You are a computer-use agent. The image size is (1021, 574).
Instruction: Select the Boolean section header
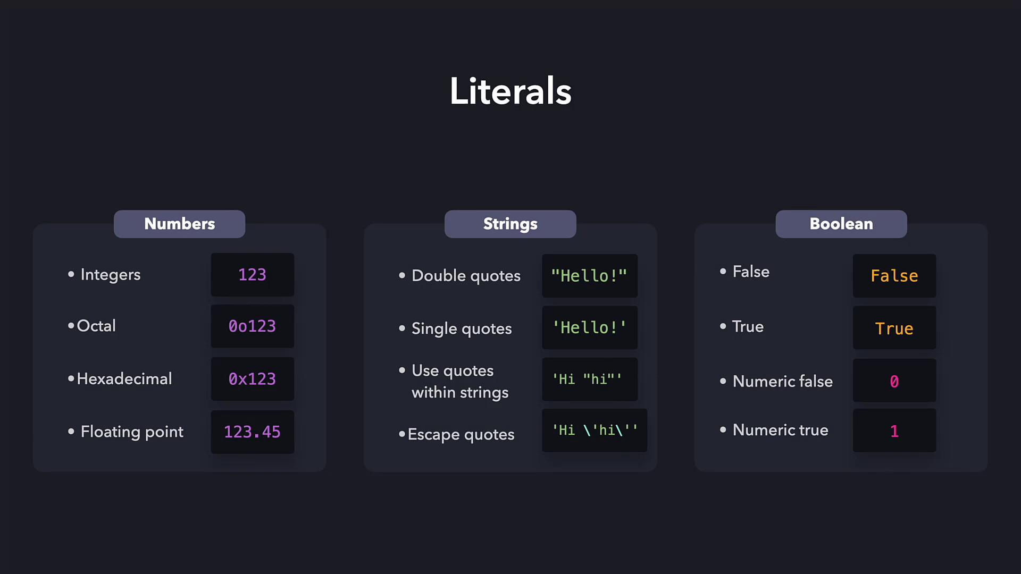841,224
